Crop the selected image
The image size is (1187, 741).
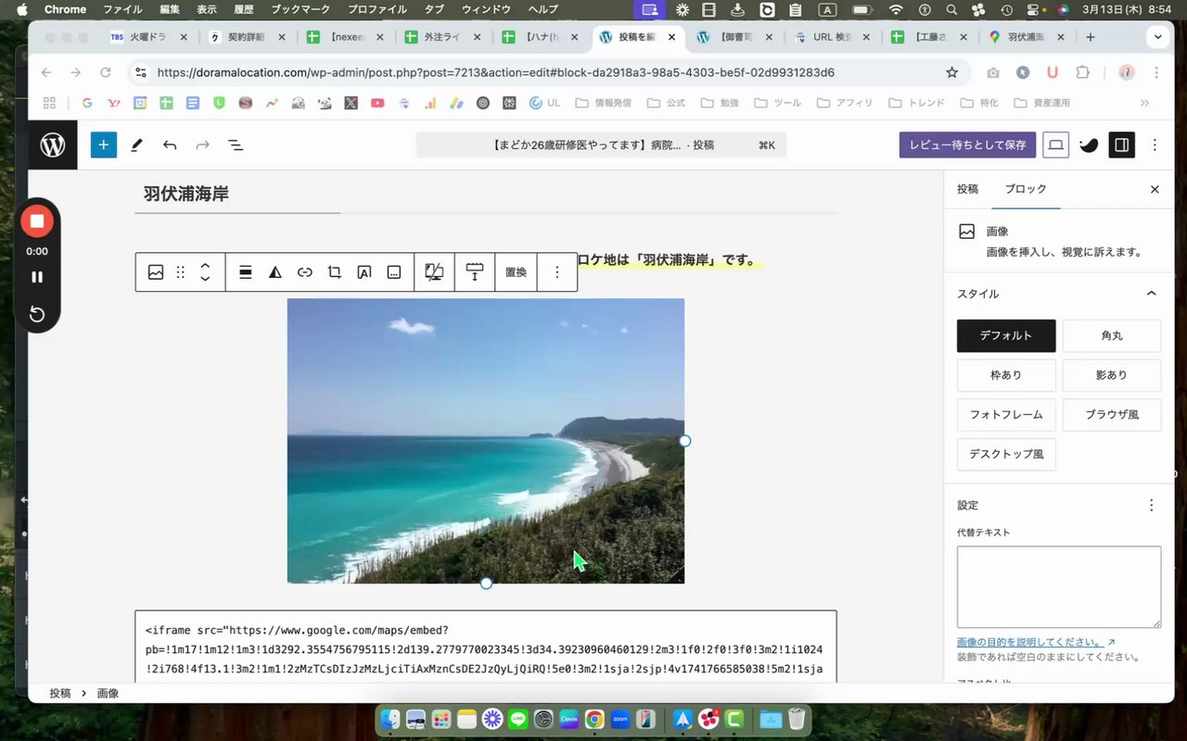click(x=335, y=272)
